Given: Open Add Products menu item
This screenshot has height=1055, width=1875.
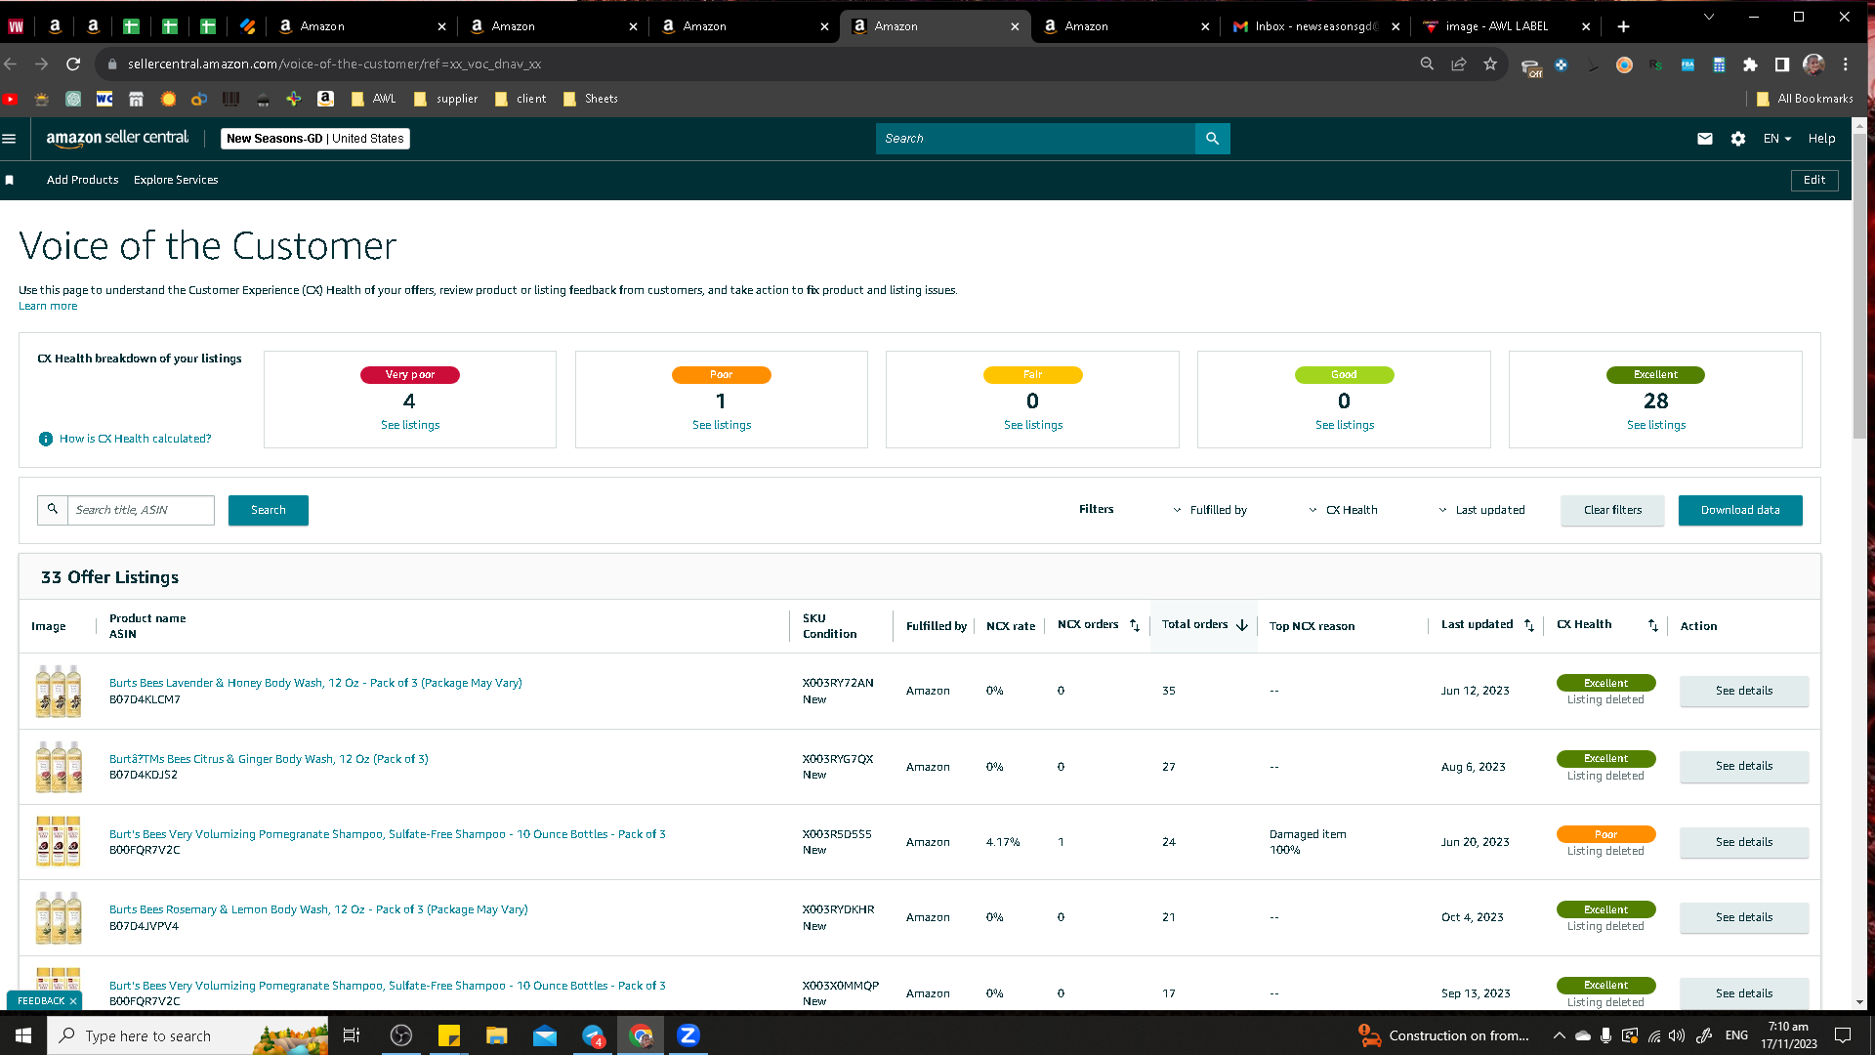Looking at the screenshot, I should click(x=83, y=180).
